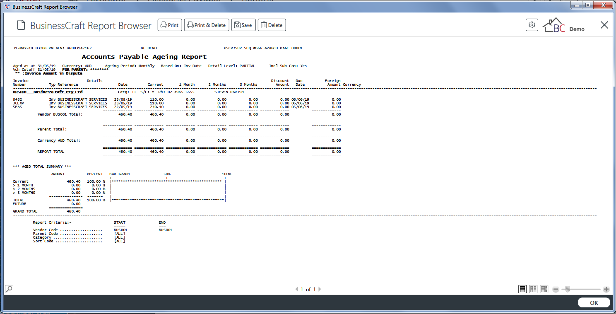Click the 'STEVEN PARISH' contact name
Image resolution: width=616 pixels, height=314 pixels.
[x=229, y=92]
